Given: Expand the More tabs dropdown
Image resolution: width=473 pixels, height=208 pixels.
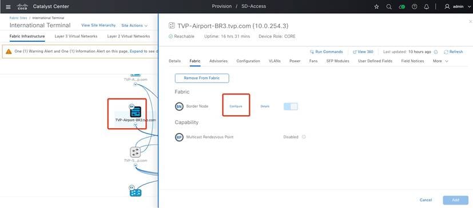Looking at the screenshot, I should 440,61.
